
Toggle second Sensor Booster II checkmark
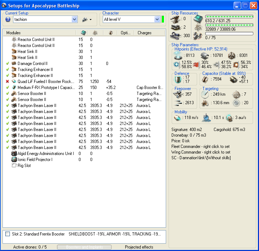pos(7,100)
